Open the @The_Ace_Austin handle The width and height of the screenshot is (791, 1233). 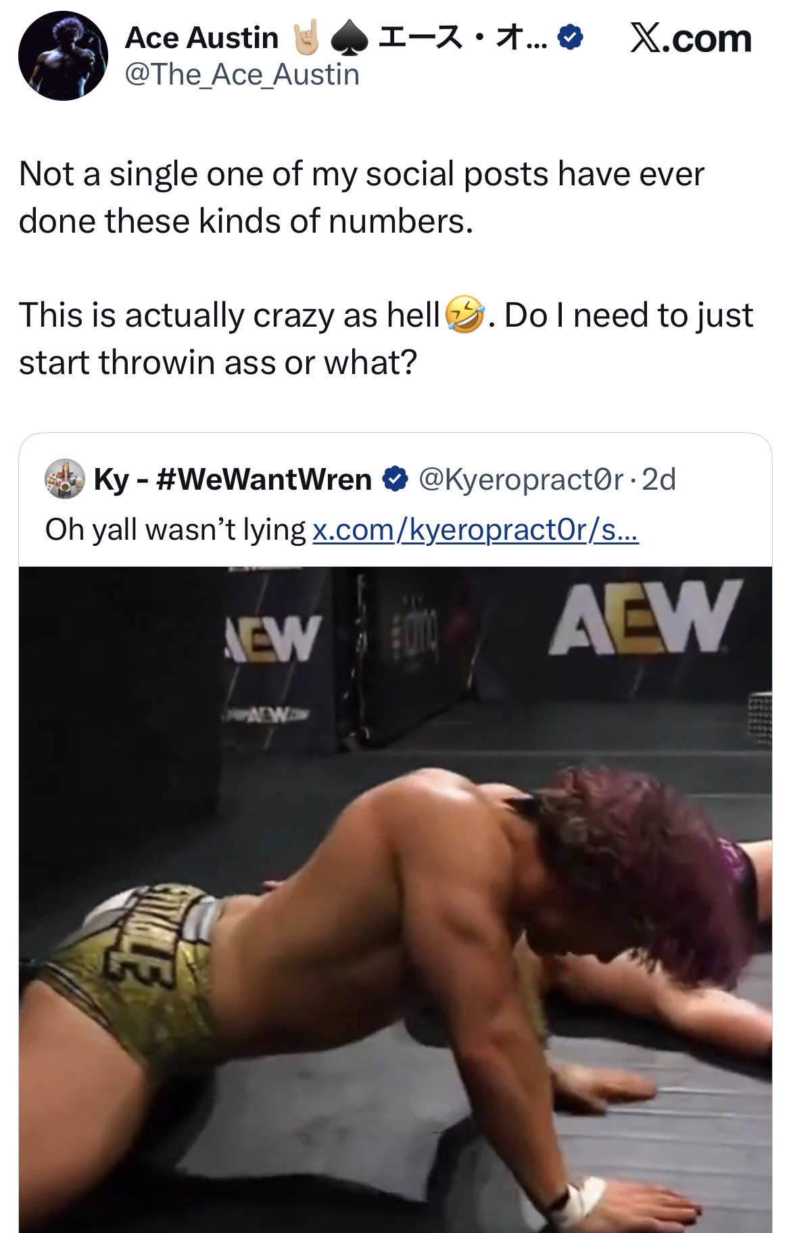click(x=242, y=74)
